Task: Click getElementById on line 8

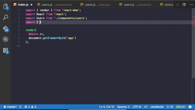Action: point(54,38)
